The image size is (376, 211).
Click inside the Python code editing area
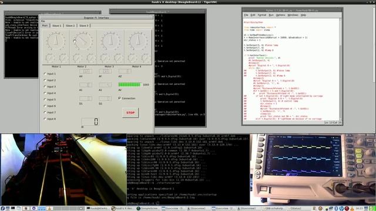(x=291, y=69)
